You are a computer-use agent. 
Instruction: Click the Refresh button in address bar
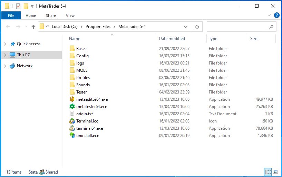197,27
